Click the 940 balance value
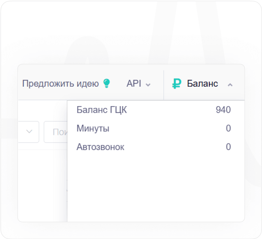 [223, 110]
